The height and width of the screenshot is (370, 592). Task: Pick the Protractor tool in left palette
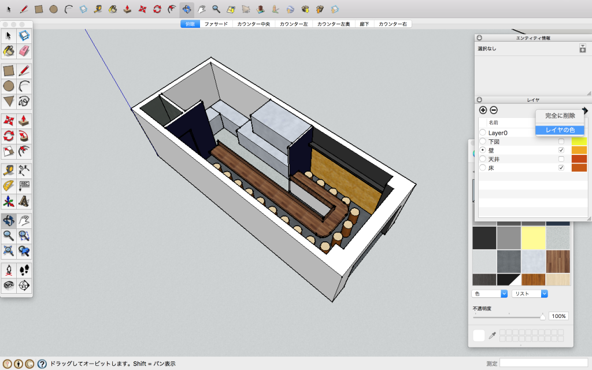9,186
